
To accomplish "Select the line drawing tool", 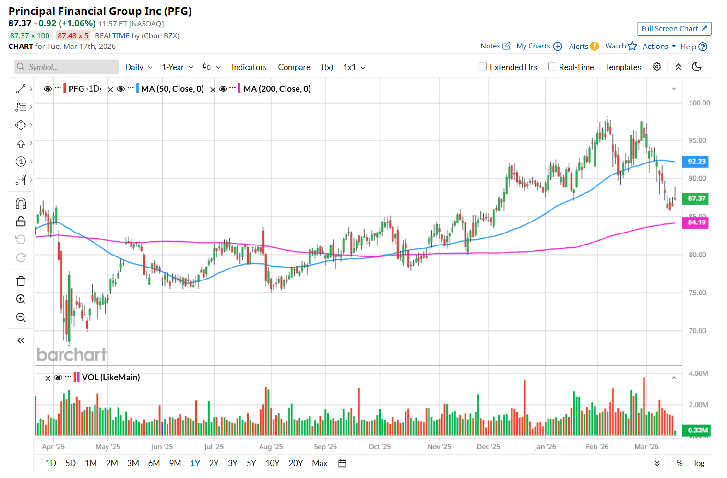I will tap(21, 89).
